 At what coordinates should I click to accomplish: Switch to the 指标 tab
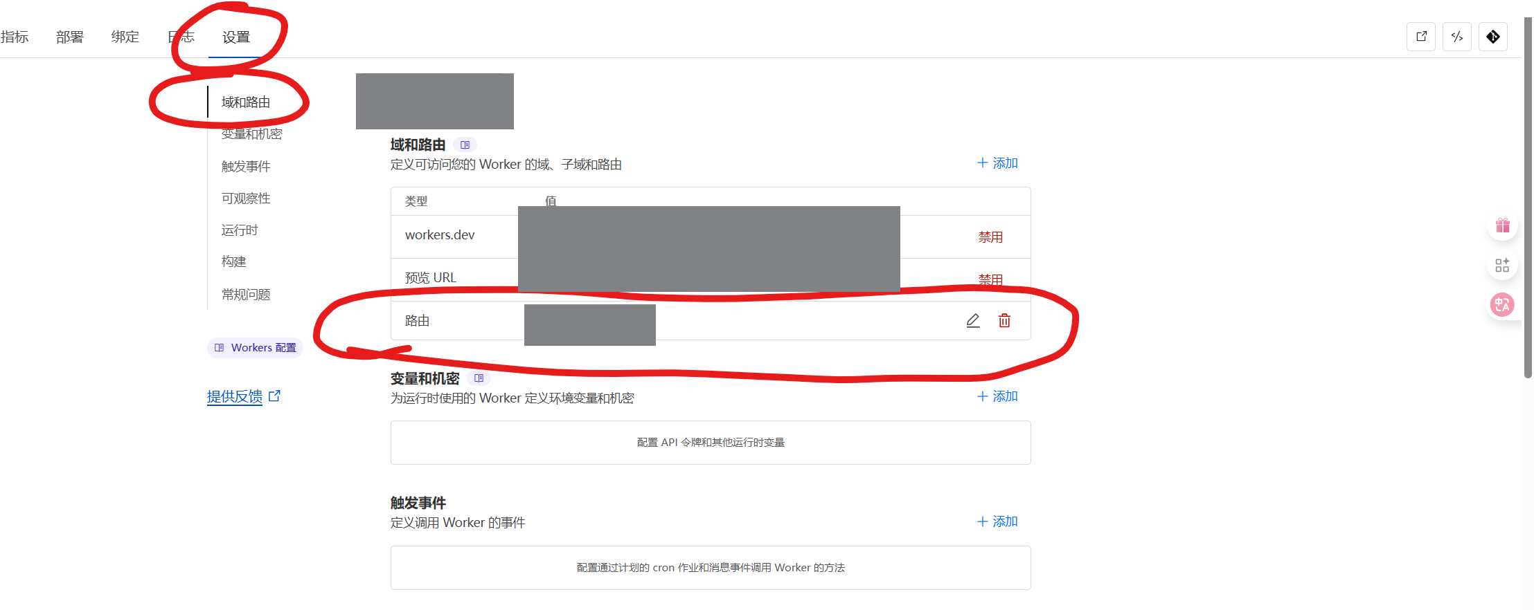click(x=15, y=37)
